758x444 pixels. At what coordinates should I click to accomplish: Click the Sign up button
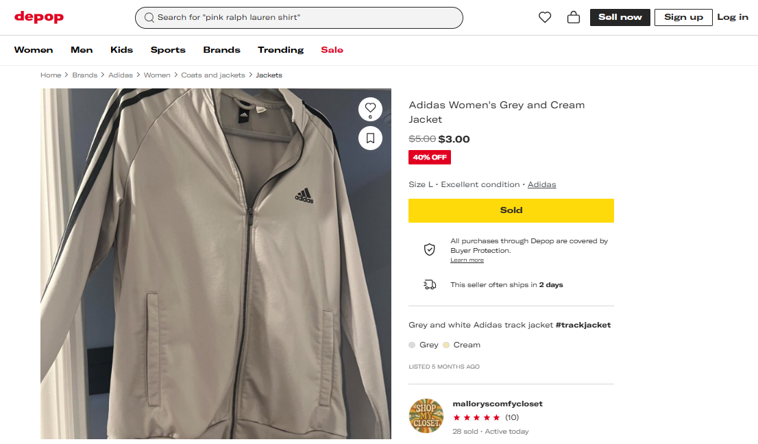(683, 17)
